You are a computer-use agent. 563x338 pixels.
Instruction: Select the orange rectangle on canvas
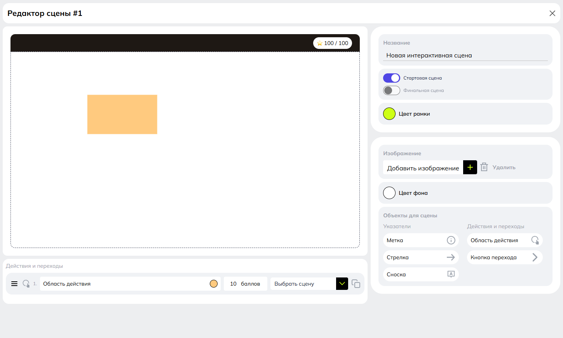point(122,114)
